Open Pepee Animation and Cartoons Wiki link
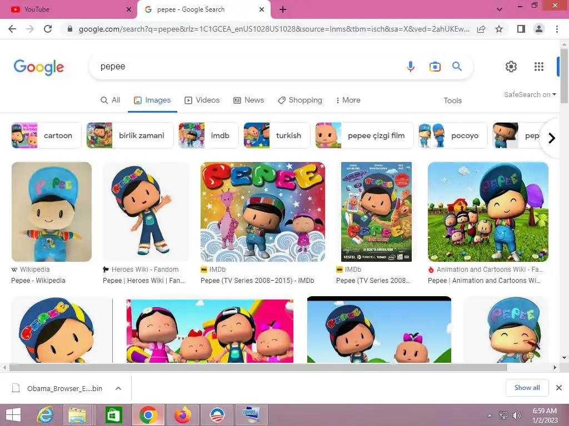The width and height of the screenshot is (569, 426). point(484,280)
